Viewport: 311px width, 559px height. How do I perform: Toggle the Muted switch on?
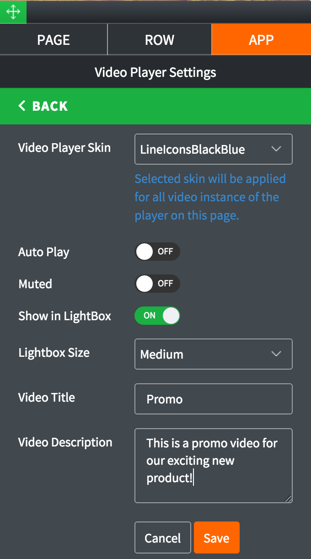point(157,284)
